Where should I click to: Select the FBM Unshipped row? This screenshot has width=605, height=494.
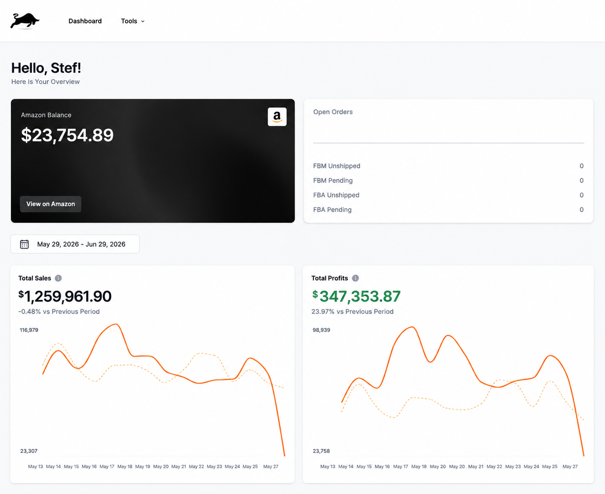pos(449,166)
